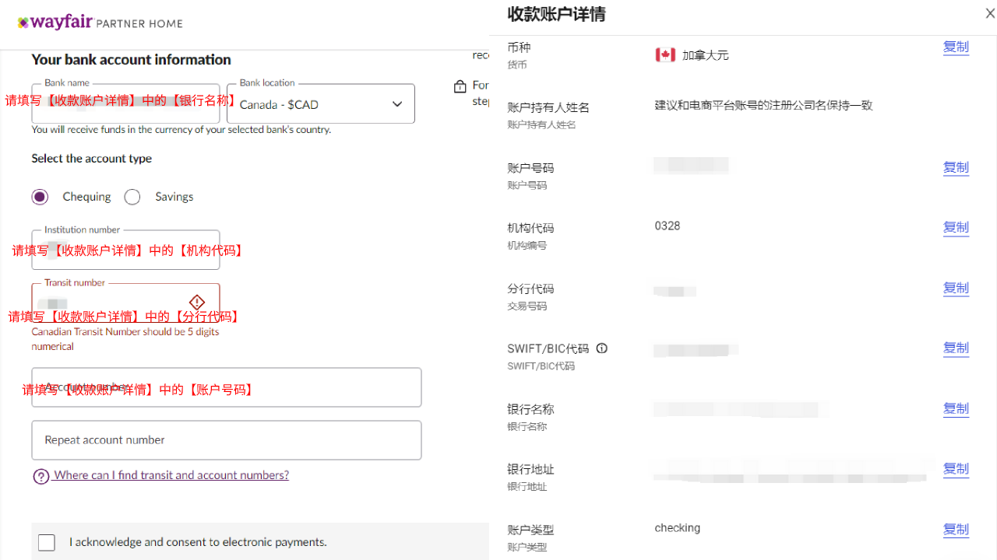Copy the 银行地址 bank address

[956, 468]
